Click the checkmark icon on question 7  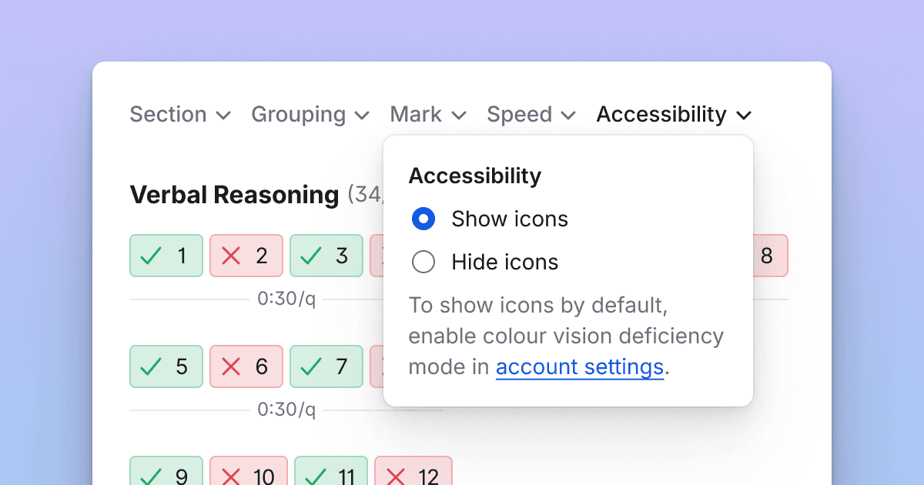[312, 367]
